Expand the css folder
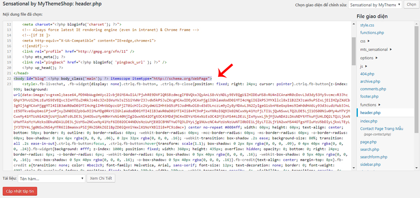The height and width of the screenshot is (198, 420). tap(364, 41)
